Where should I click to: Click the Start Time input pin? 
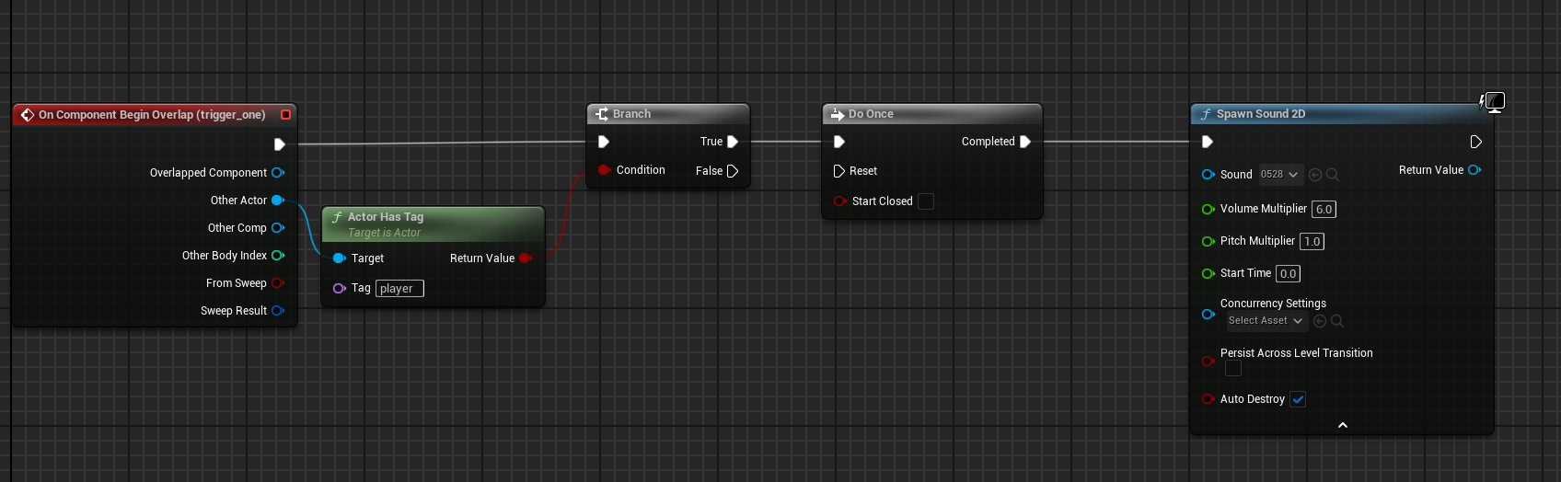click(1208, 273)
